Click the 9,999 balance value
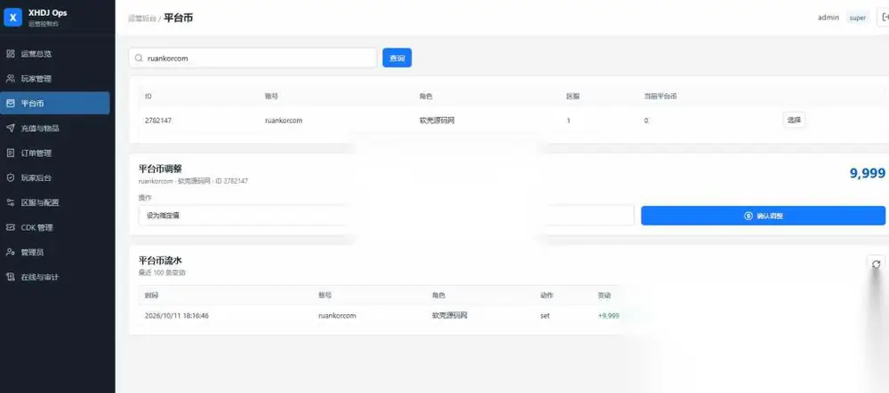The width and height of the screenshot is (889, 393). pos(868,173)
